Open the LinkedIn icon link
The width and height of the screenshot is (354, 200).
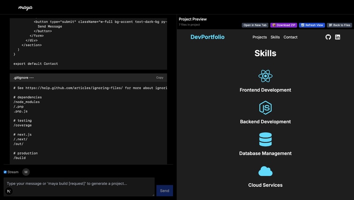coord(337,37)
